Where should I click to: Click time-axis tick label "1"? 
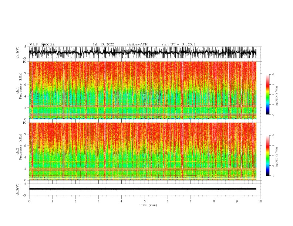coord(52,201)
